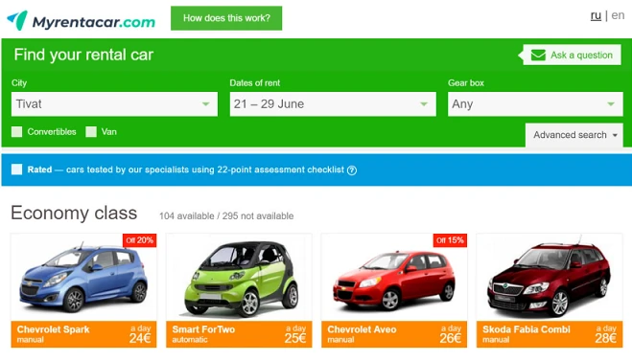Tick the Convertibles checkbox

pos(17,131)
